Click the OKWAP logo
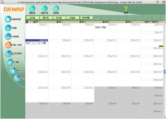 click(x=14, y=9)
